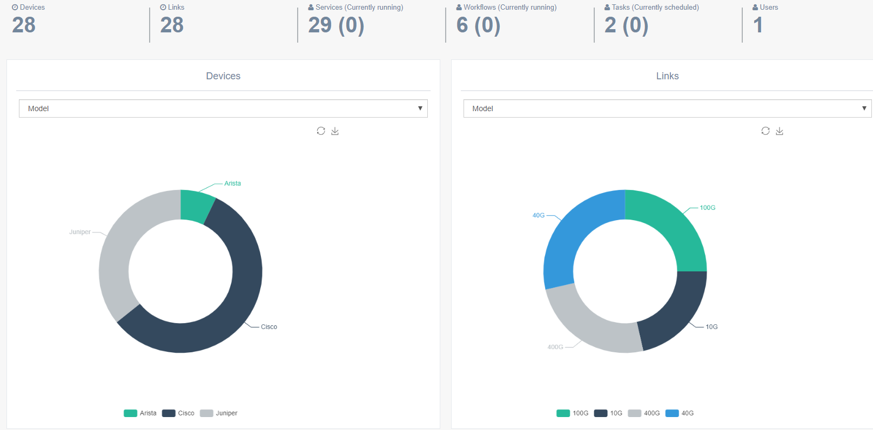Toggle Juniper legend swatch in Devices chart
The image size is (873, 430).
click(206, 413)
